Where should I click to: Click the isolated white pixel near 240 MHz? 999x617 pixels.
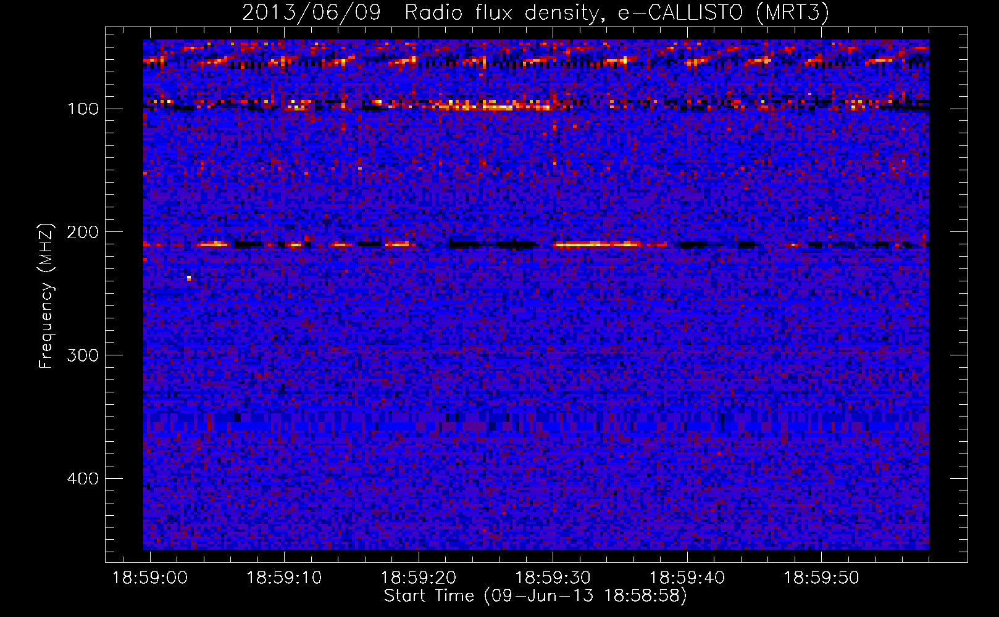189,278
